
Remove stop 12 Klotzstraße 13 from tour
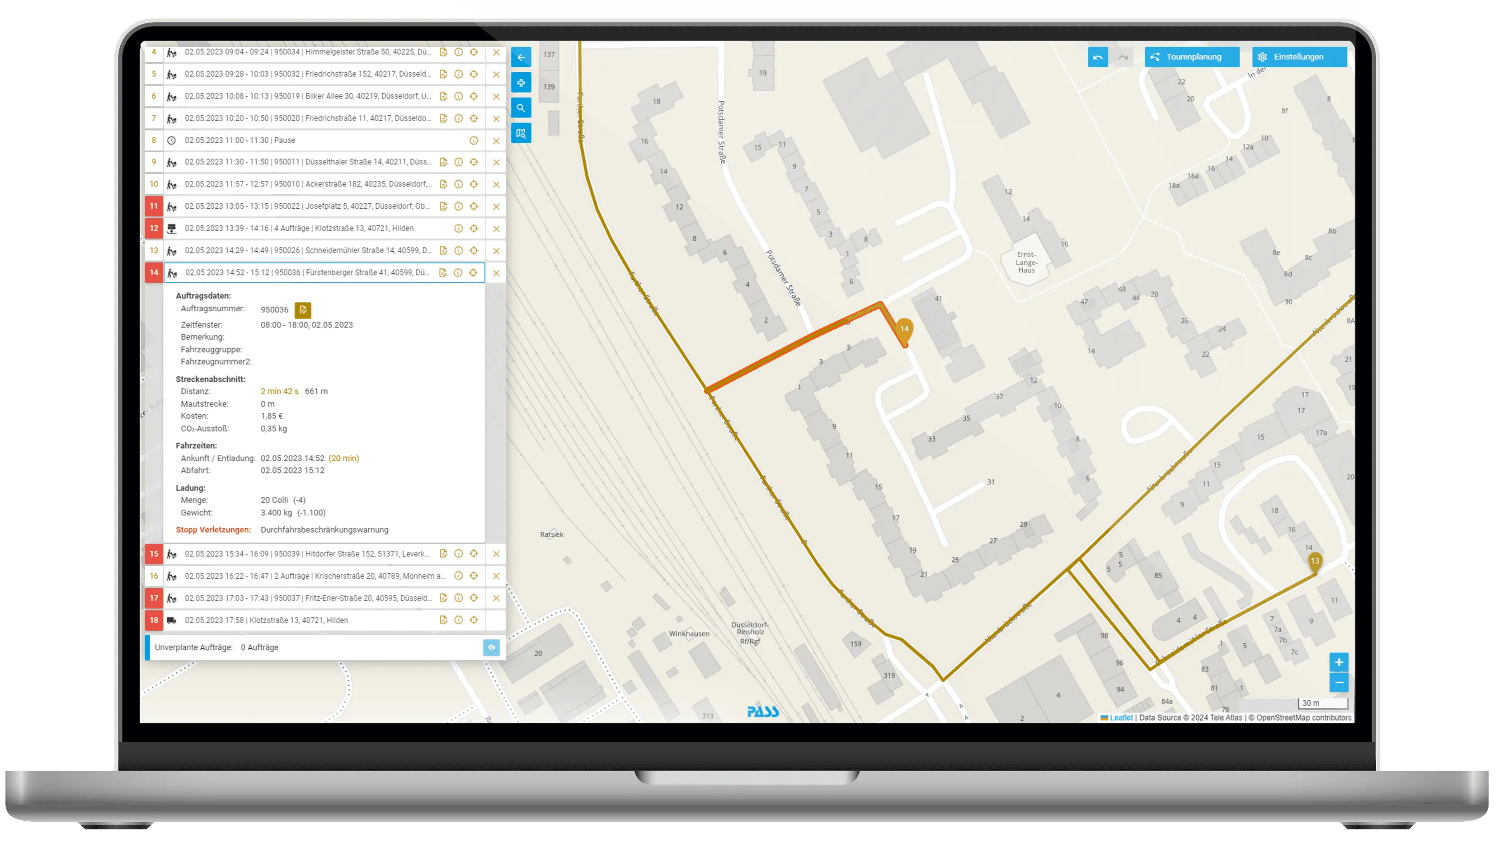(x=496, y=229)
